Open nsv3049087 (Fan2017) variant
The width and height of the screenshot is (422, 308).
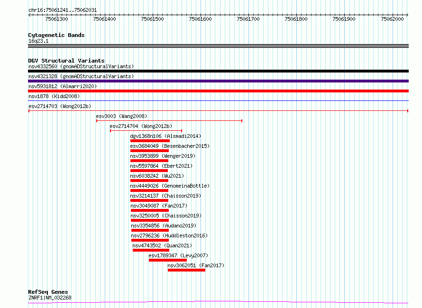point(159,206)
